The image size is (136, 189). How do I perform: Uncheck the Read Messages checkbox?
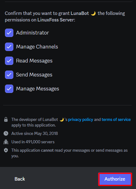pos(9,61)
